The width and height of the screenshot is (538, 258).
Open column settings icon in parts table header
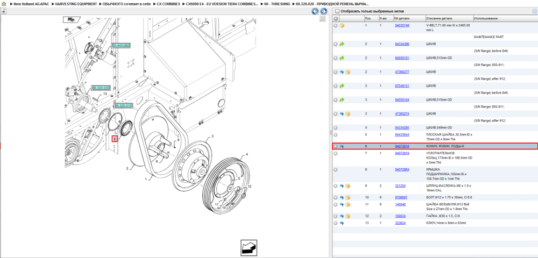pos(534,11)
